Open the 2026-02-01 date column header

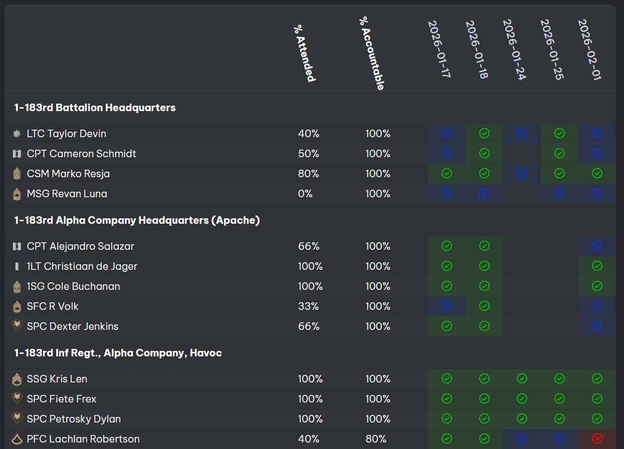point(589,49)
